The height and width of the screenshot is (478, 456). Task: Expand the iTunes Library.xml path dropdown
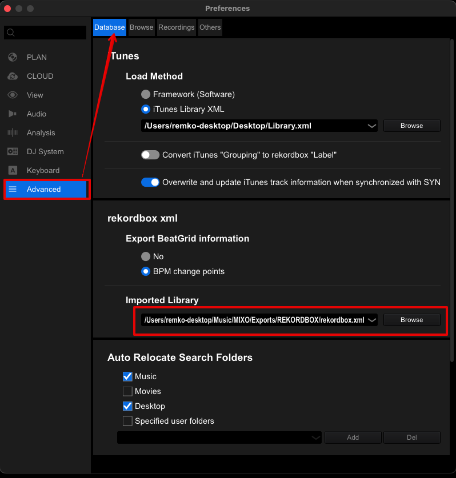[x=371, y=126]
